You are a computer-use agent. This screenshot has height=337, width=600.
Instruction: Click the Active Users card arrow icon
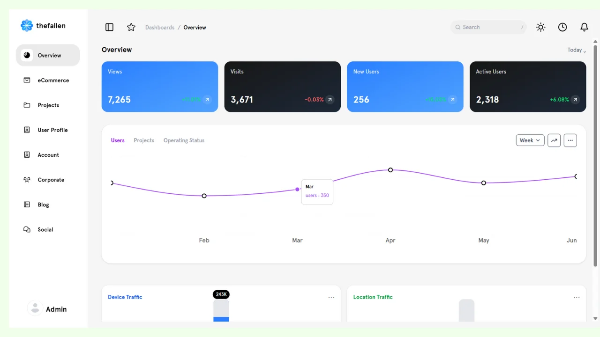click(575, 100)
